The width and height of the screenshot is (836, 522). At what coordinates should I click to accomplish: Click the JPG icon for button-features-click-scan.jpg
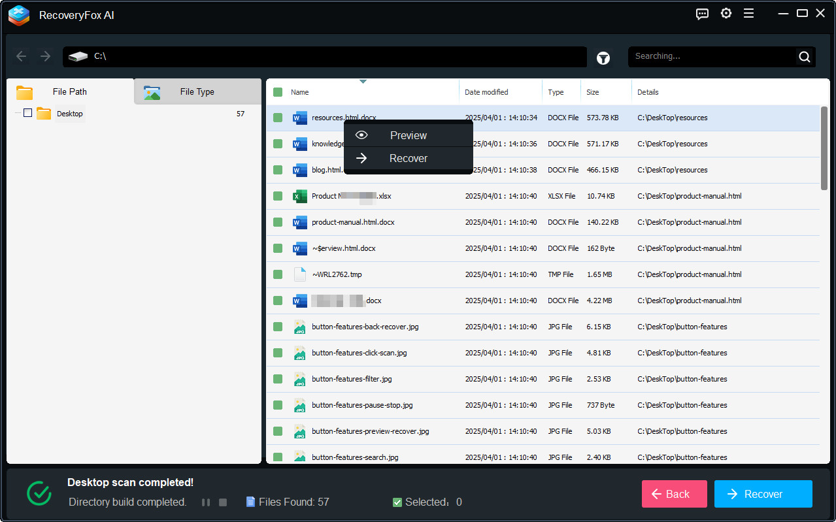pos(300,353)
